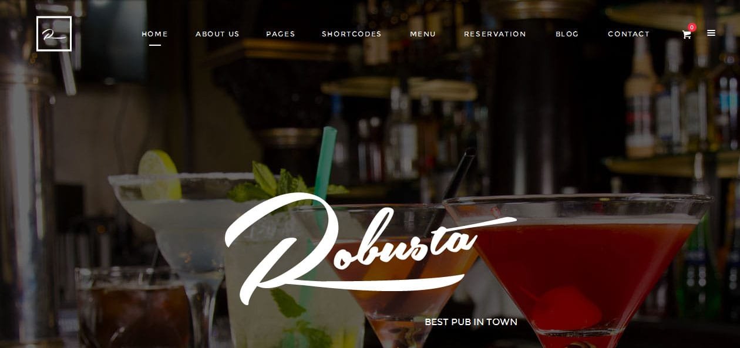740x348 pixels.
Task: Click the large Robusta script logo
Action: 371,248
